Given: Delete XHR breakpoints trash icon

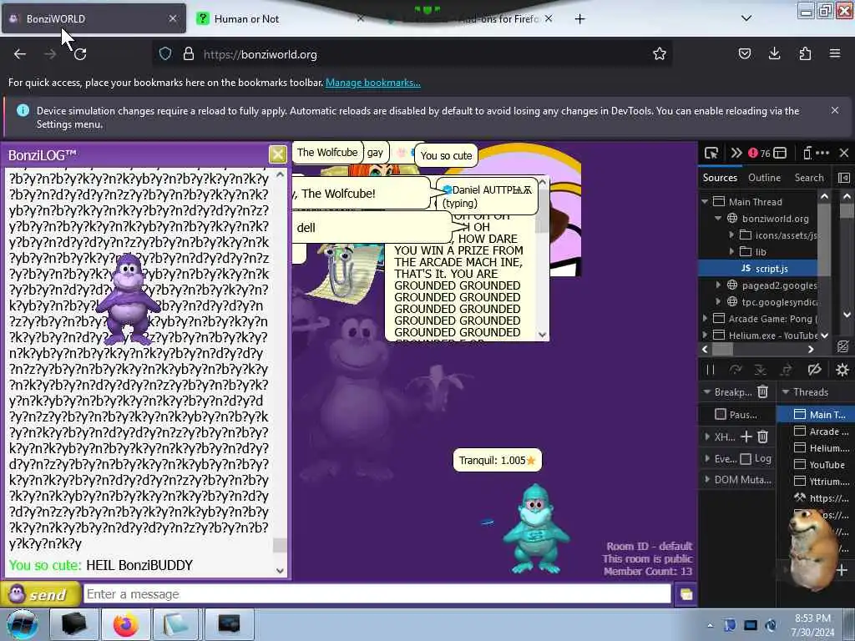Looking at the screenshot, I should (x=763, y=437).
